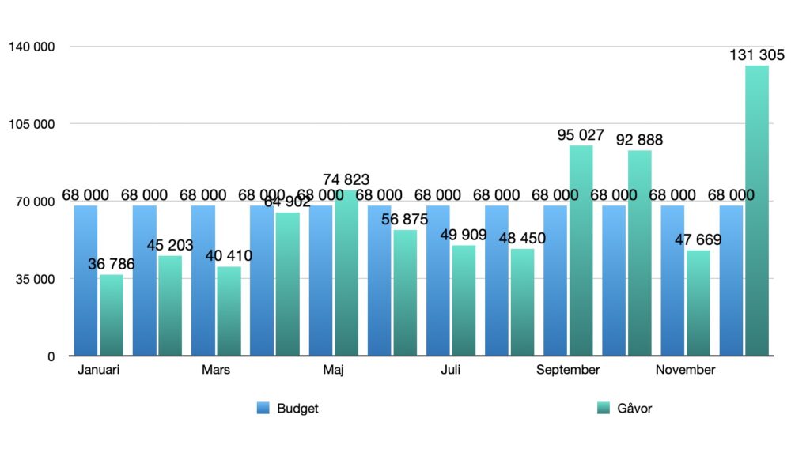Viewport: 810px width, 456px height.
Task: Select the Budget legend label
Action: 297,409
